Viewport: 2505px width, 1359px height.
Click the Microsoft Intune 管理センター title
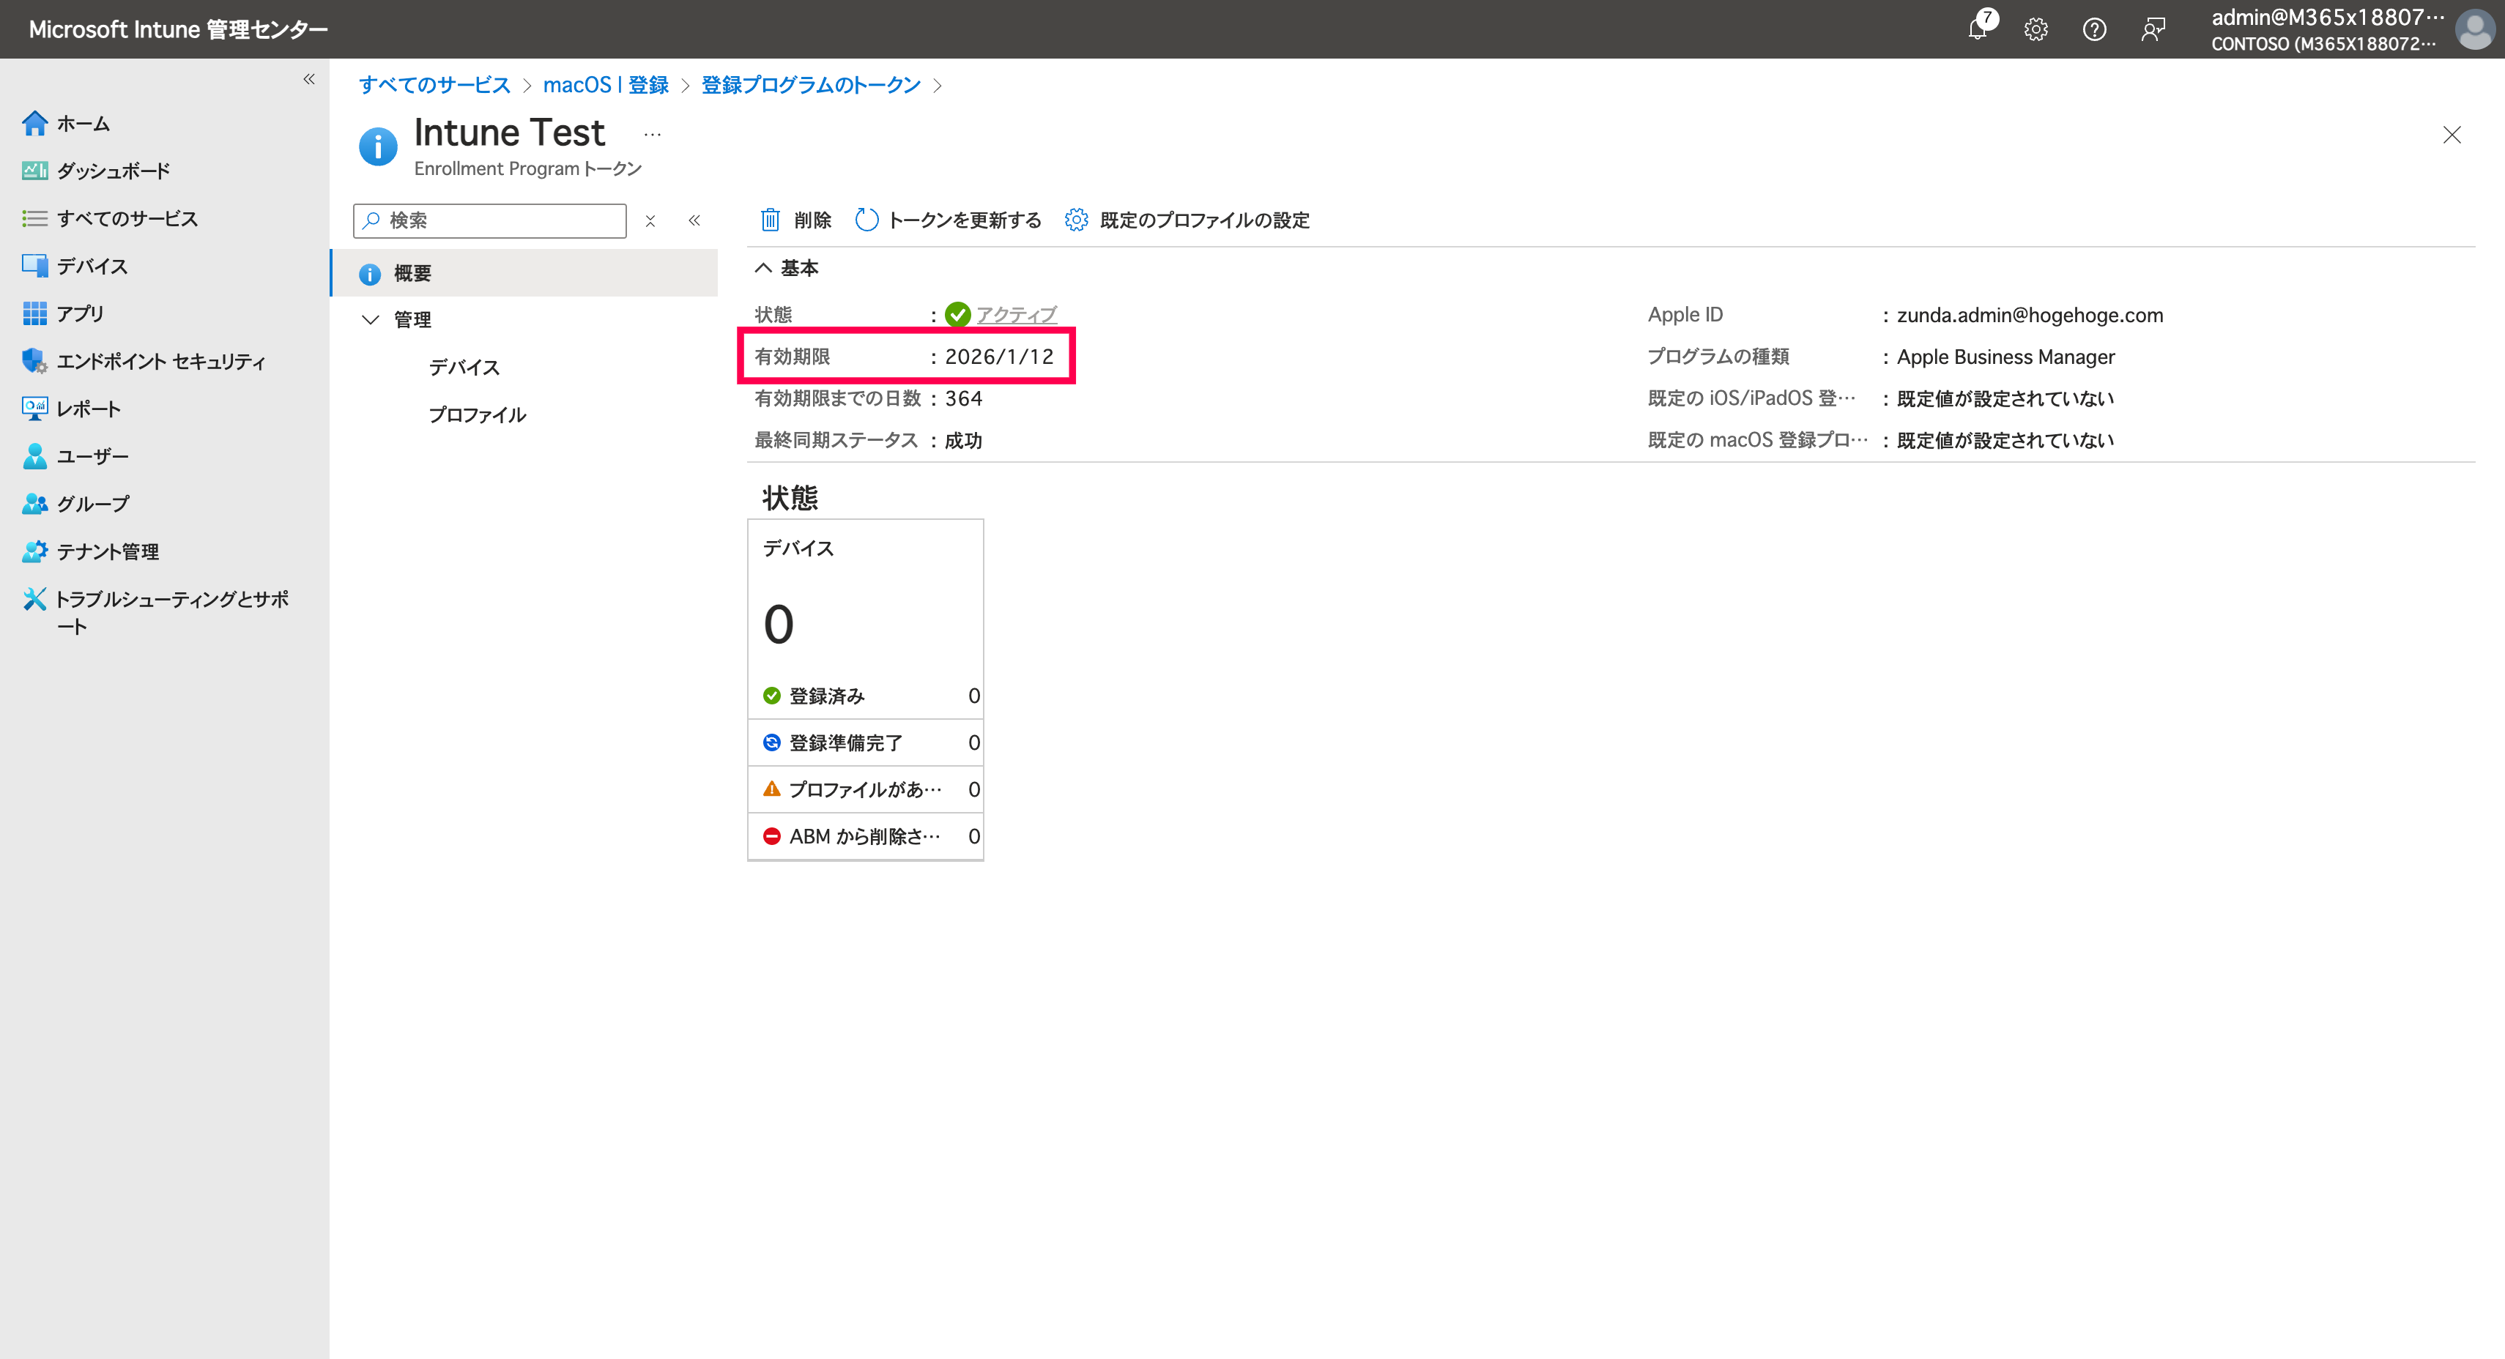(x=178, y=29)
